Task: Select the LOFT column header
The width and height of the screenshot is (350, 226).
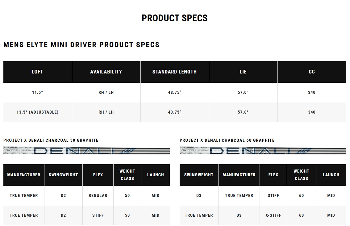Action: point(37,72)
